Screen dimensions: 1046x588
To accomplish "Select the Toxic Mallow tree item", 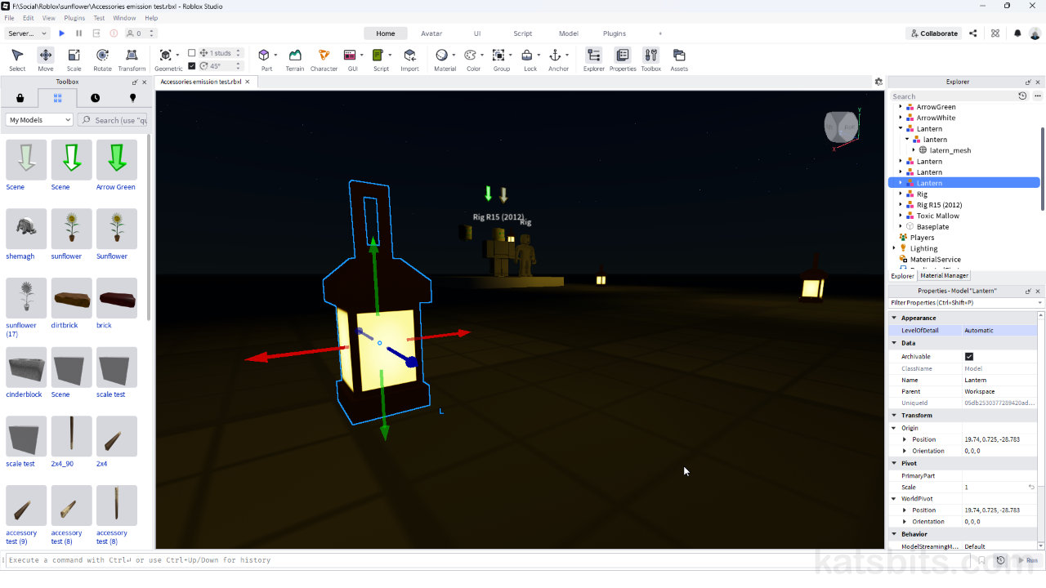I will (938, 216).
